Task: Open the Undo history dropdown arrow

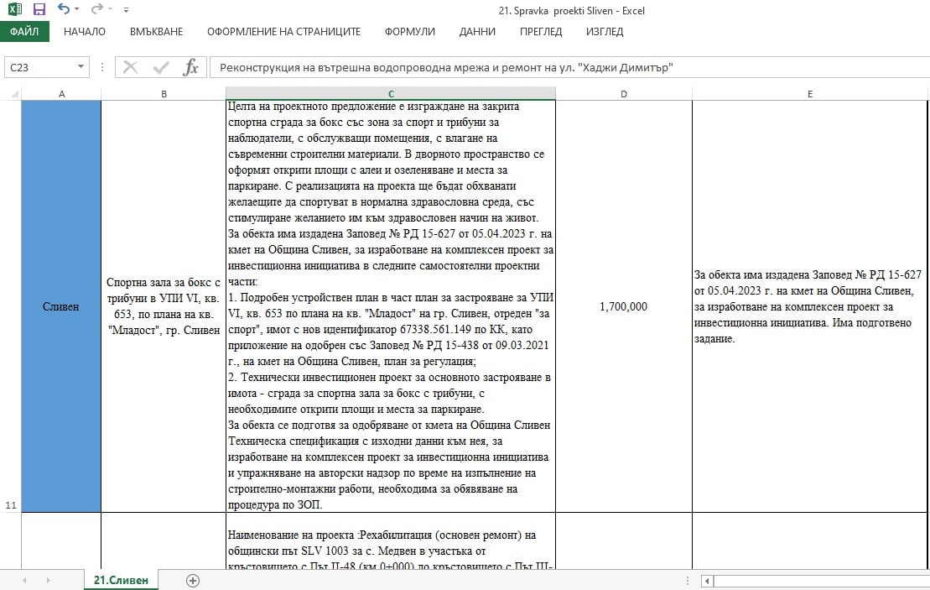Action: coord(77,10)
